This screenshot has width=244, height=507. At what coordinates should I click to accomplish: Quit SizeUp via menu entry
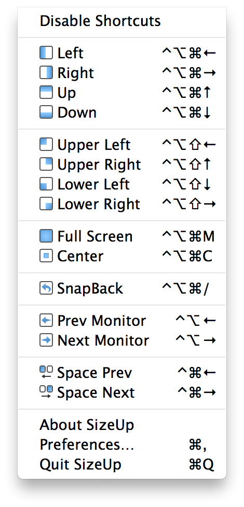coord(122,465)
